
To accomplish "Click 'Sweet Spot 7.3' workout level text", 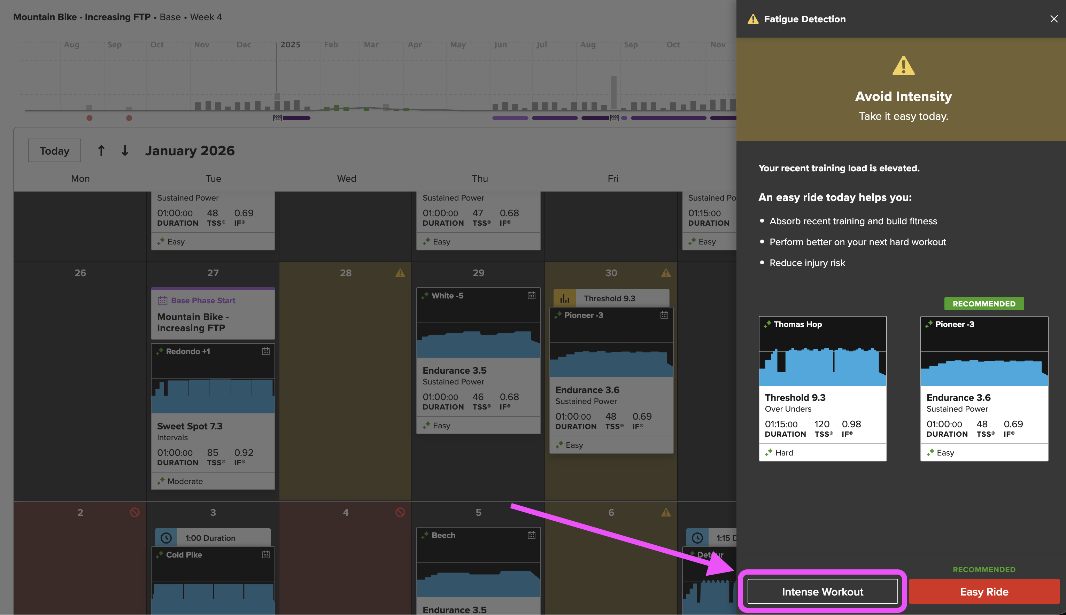I will point(190,426).
